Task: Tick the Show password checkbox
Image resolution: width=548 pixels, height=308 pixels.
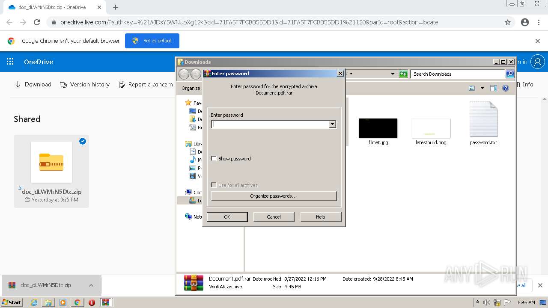Action: coord(214,159)
